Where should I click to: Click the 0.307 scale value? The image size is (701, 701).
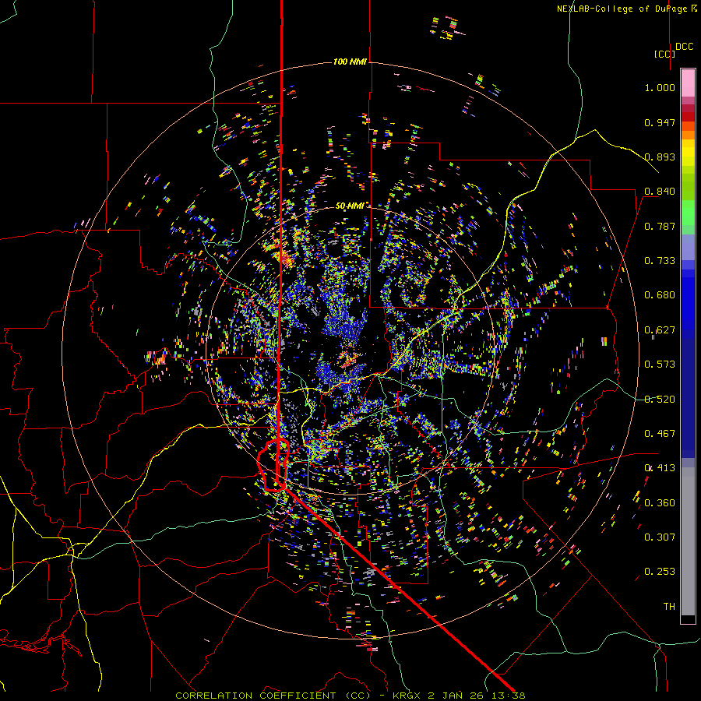(660, 537)
